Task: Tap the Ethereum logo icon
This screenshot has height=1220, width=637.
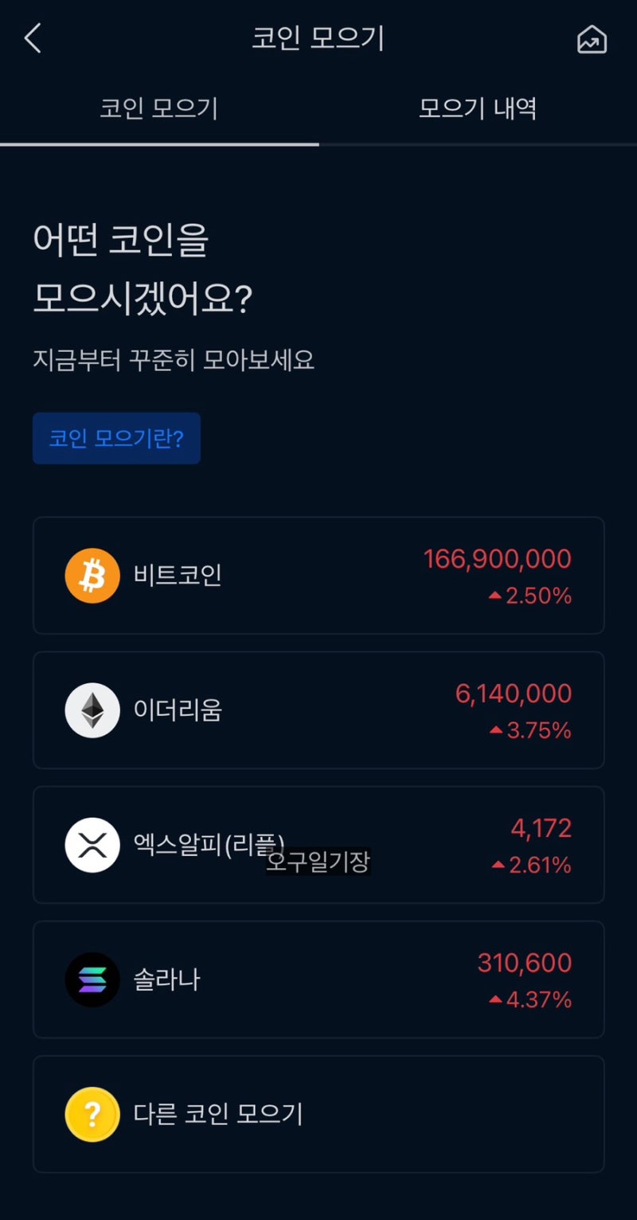Action: 92,710
